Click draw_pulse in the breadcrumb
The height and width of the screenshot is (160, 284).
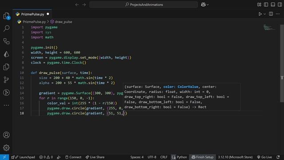(x=63, y=22)
